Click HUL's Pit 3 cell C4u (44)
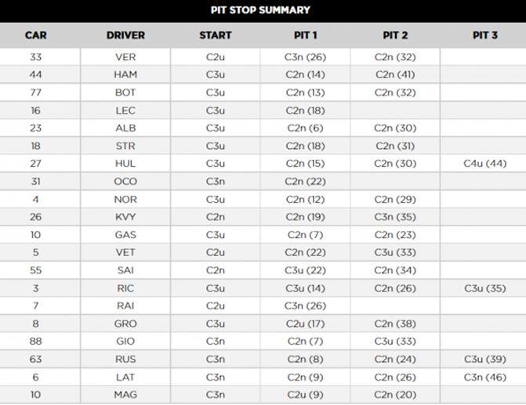 (485, 164)
